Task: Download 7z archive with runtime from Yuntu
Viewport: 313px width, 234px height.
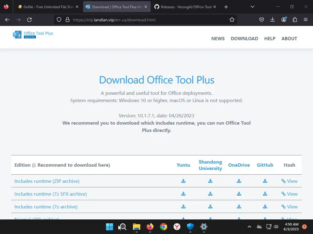Action: 183,207
